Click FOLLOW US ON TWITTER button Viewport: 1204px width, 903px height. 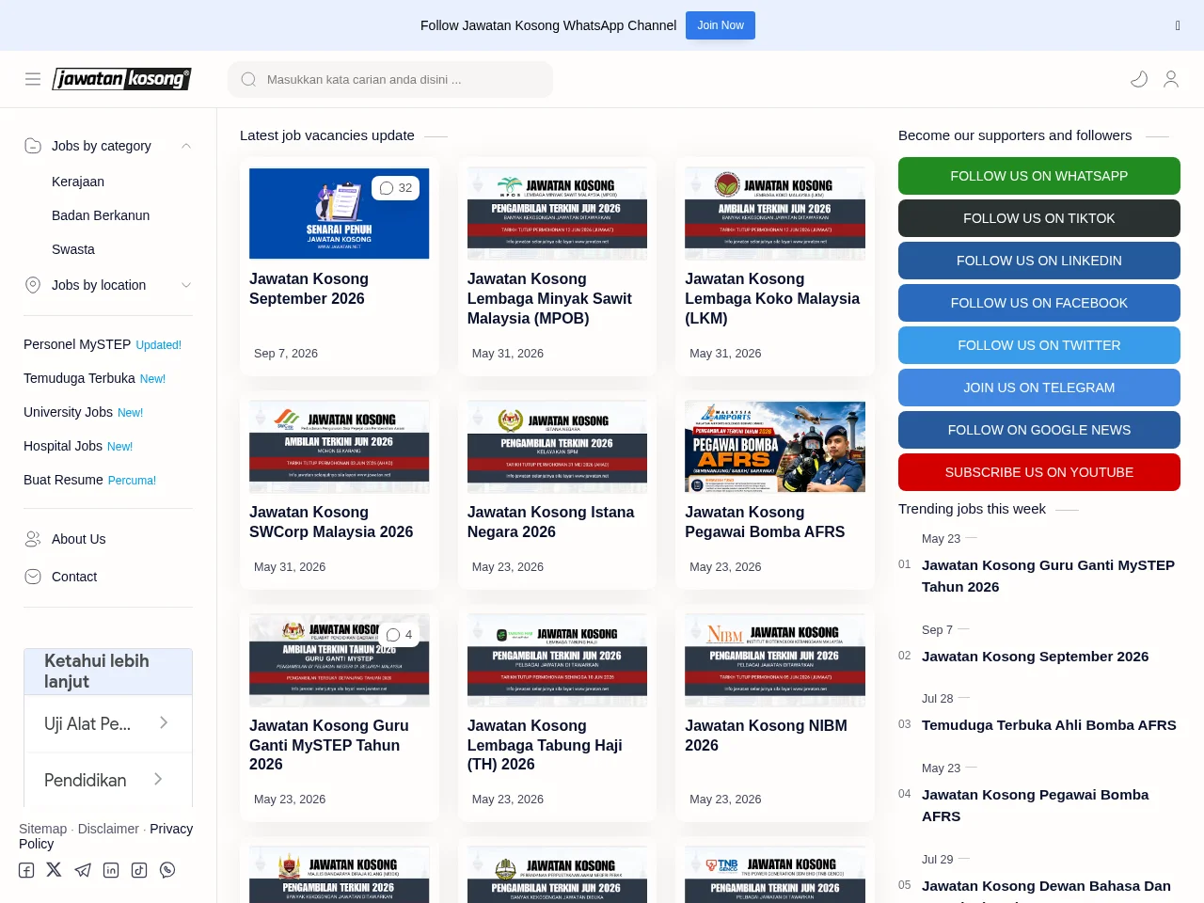tap(1039, 345)
